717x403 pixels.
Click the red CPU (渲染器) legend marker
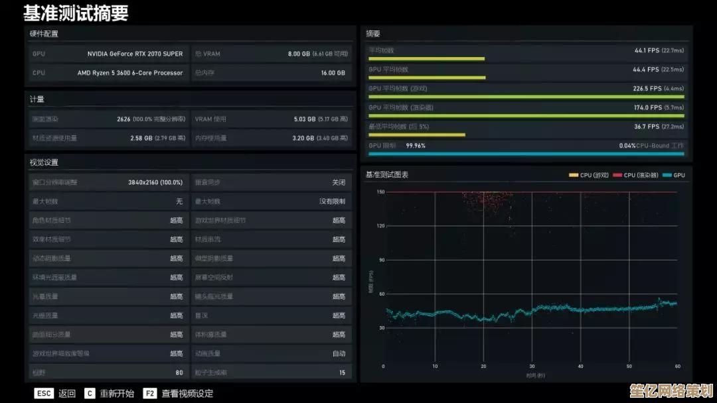(617, 175)
